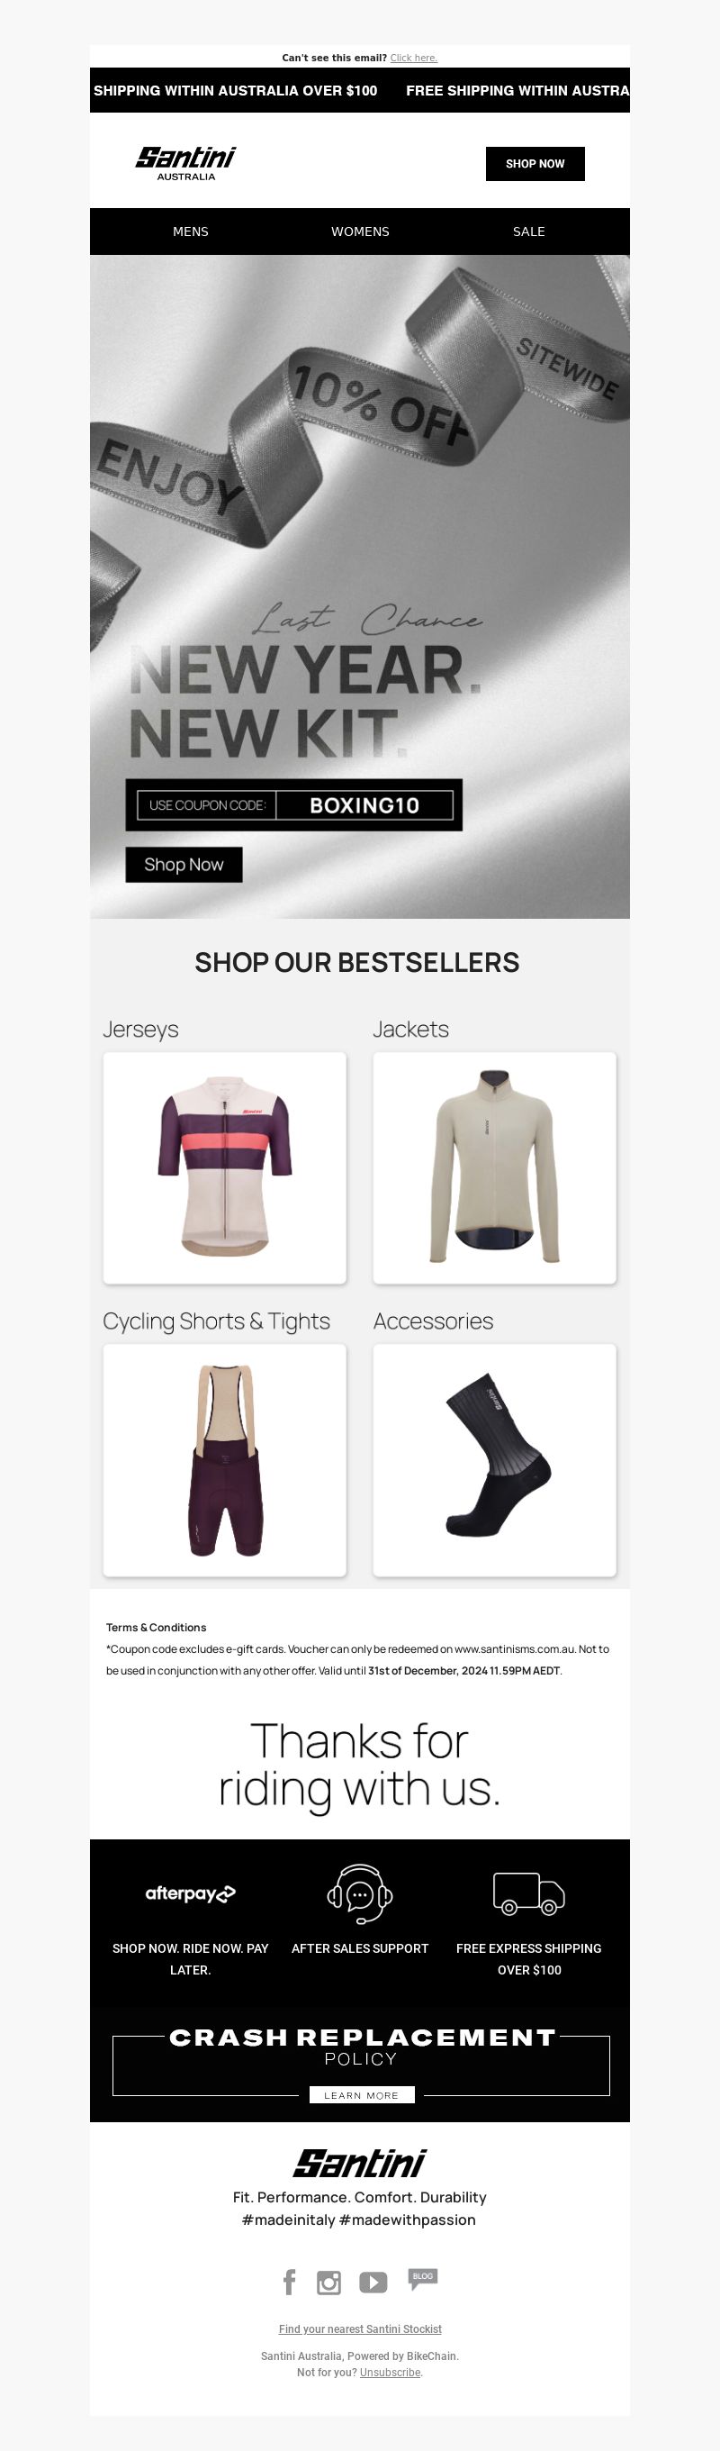Open the MENS menu item
The height and width of the screenshot is (2451, 720).
(x=190, y=231)
